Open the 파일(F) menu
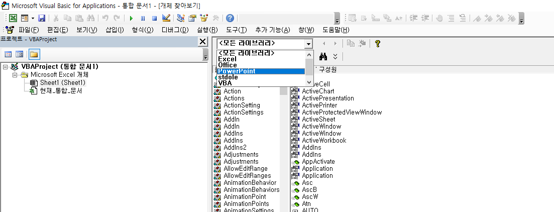554x212 pixels. point(29,30)
